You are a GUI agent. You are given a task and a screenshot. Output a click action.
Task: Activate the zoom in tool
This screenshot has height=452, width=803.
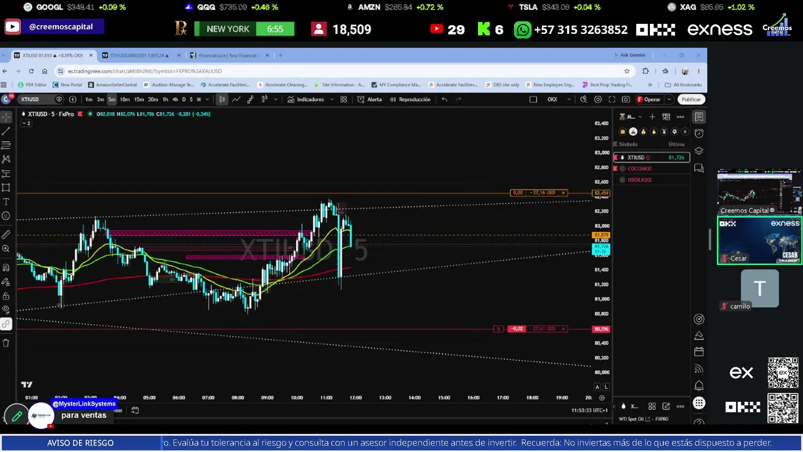[x=6, y=249]
